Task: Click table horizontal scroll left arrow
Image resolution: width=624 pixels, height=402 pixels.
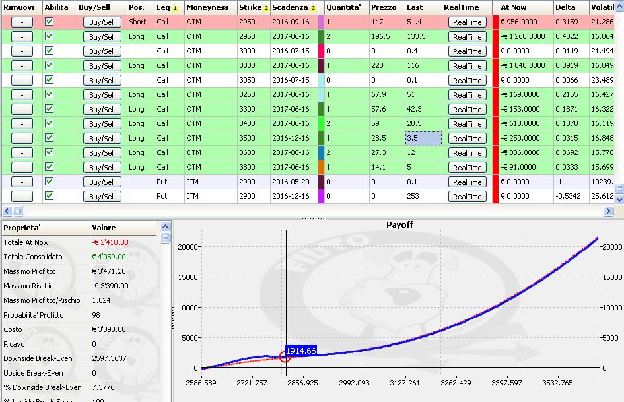Action: 7,211
